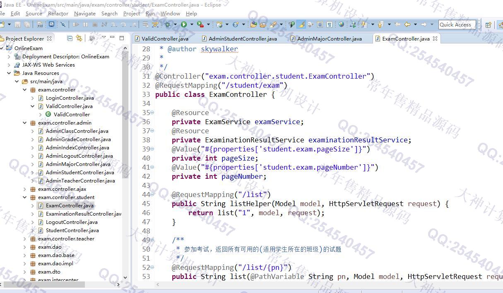
Task: Collapse the OnlineExam project node
Action: (x=1, y=48)
